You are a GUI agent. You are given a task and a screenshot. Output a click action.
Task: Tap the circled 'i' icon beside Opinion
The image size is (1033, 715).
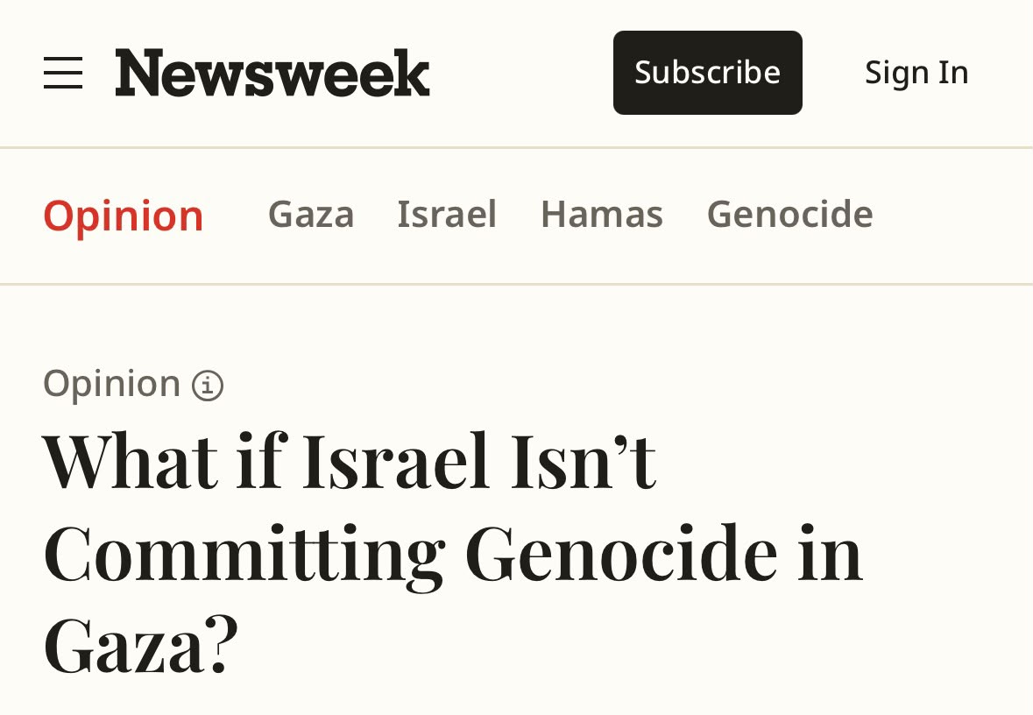click(208, 385)
